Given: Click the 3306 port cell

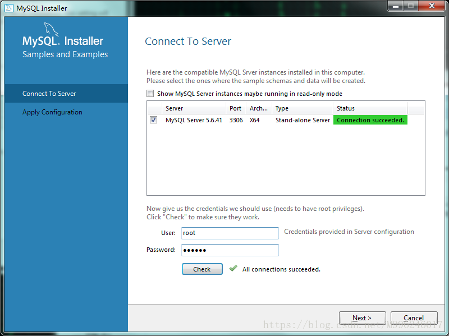Looking at the screenshot, I should [x=236, y=120].
